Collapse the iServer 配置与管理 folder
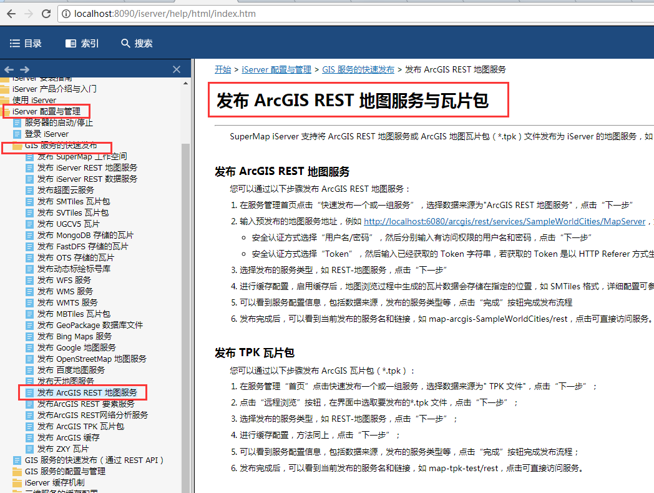The width and height of the screenshot is (654, 493). tap(46, 112)
